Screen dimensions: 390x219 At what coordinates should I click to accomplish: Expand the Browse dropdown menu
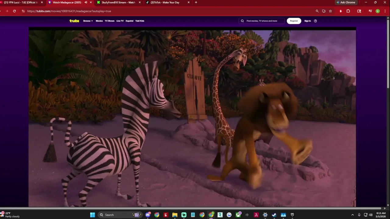pyautogui.click(x=88, y=21)
